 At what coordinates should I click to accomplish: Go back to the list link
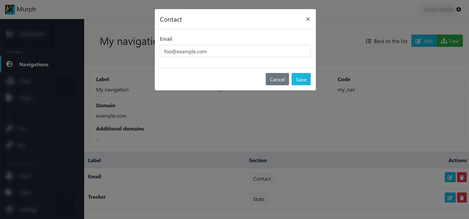(390, 41)
